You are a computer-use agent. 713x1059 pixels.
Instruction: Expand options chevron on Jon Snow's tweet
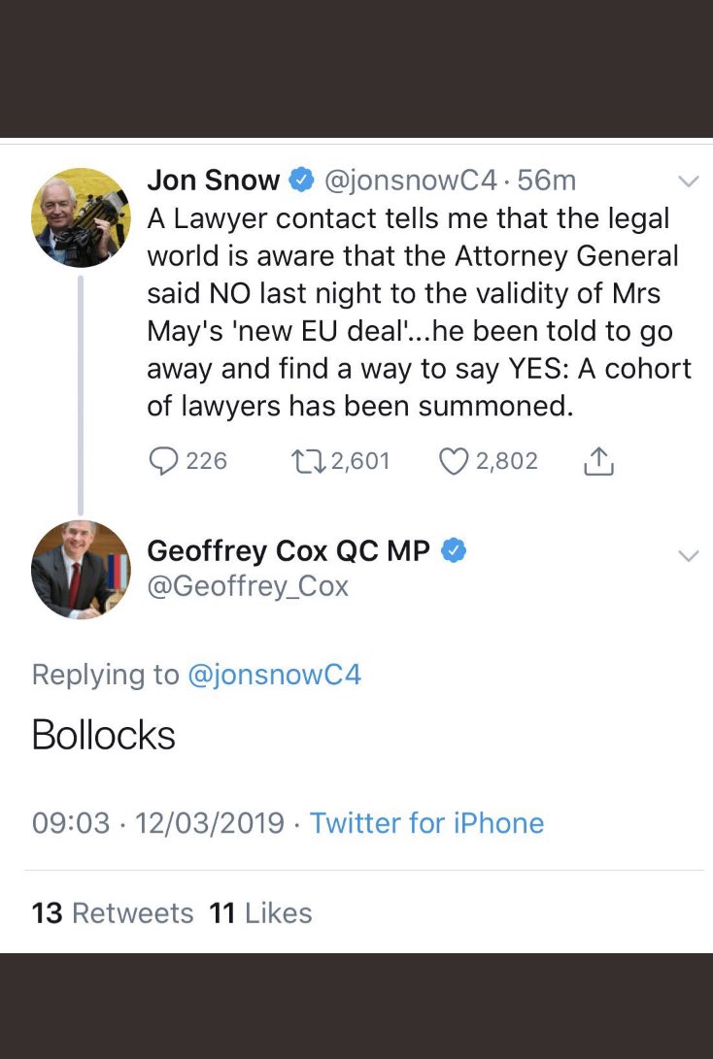[688, 182]
